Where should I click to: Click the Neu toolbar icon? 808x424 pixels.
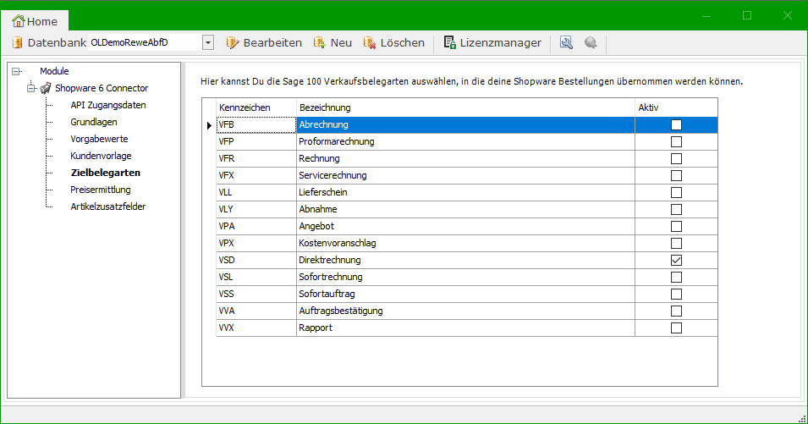pos(320,42)
